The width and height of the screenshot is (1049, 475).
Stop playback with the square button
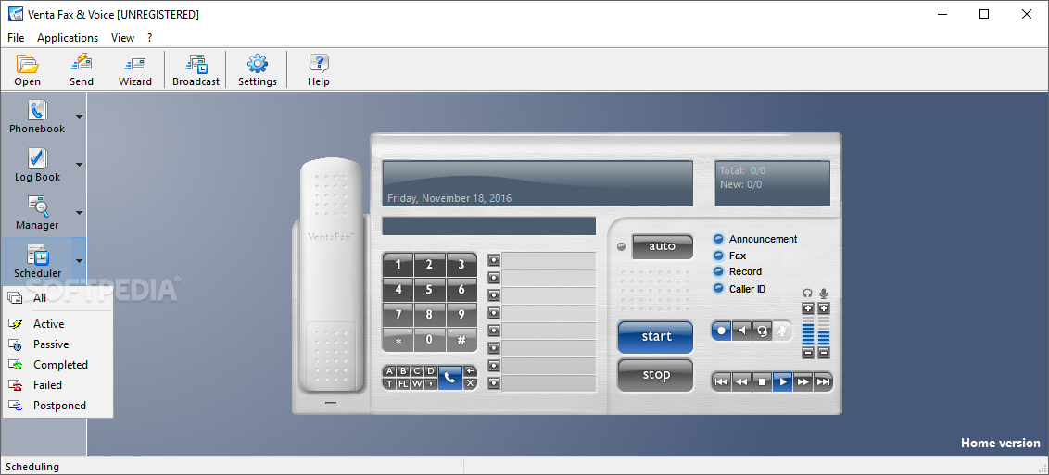762,382
